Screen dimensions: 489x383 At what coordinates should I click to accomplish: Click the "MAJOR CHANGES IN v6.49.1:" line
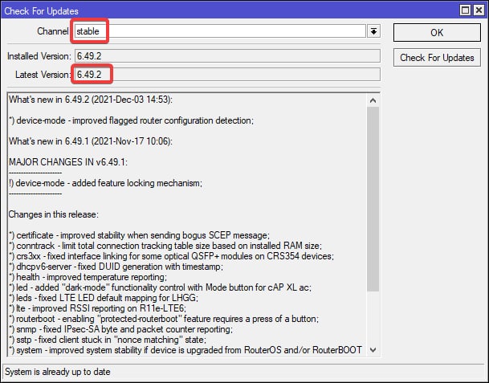pyautogui.click(x=68, y=162)
